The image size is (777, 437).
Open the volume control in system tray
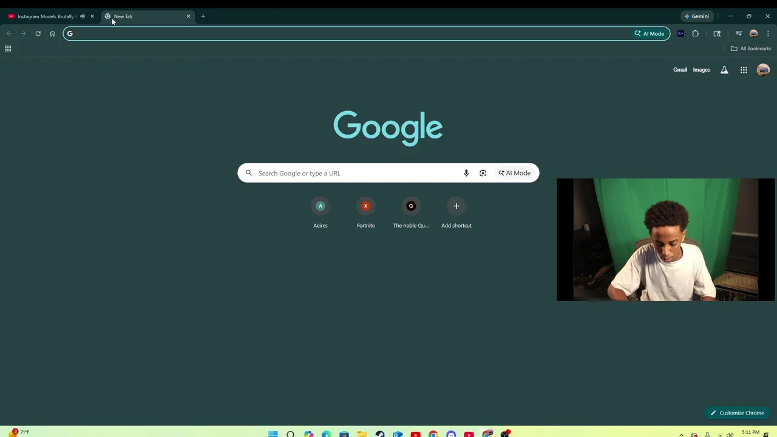730,435
